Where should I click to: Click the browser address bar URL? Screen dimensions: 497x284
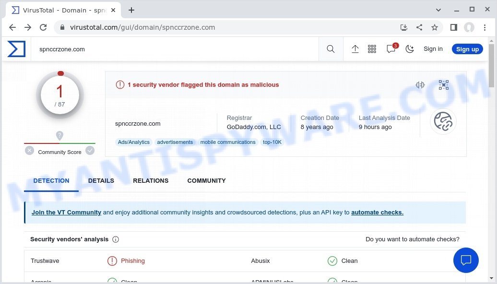point(142,27)
